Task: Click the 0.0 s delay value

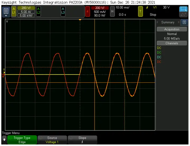Action: pyautogui.click(x=122, y=15)
